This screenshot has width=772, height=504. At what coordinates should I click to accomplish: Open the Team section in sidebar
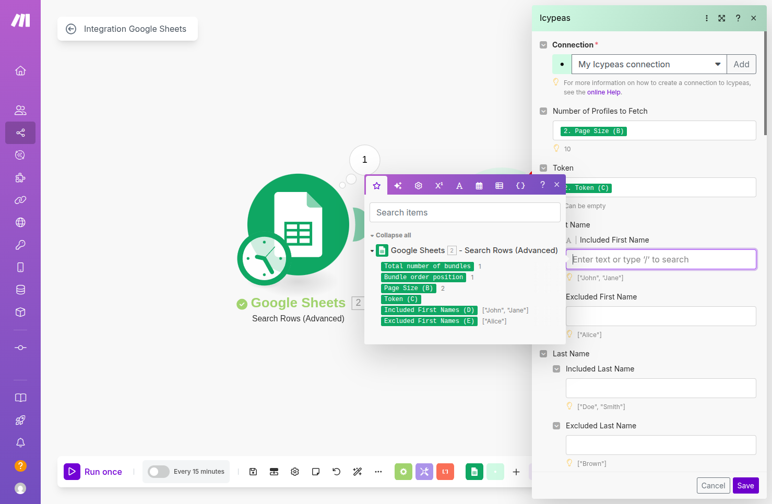pyautogui.click(x=20, y=110)
